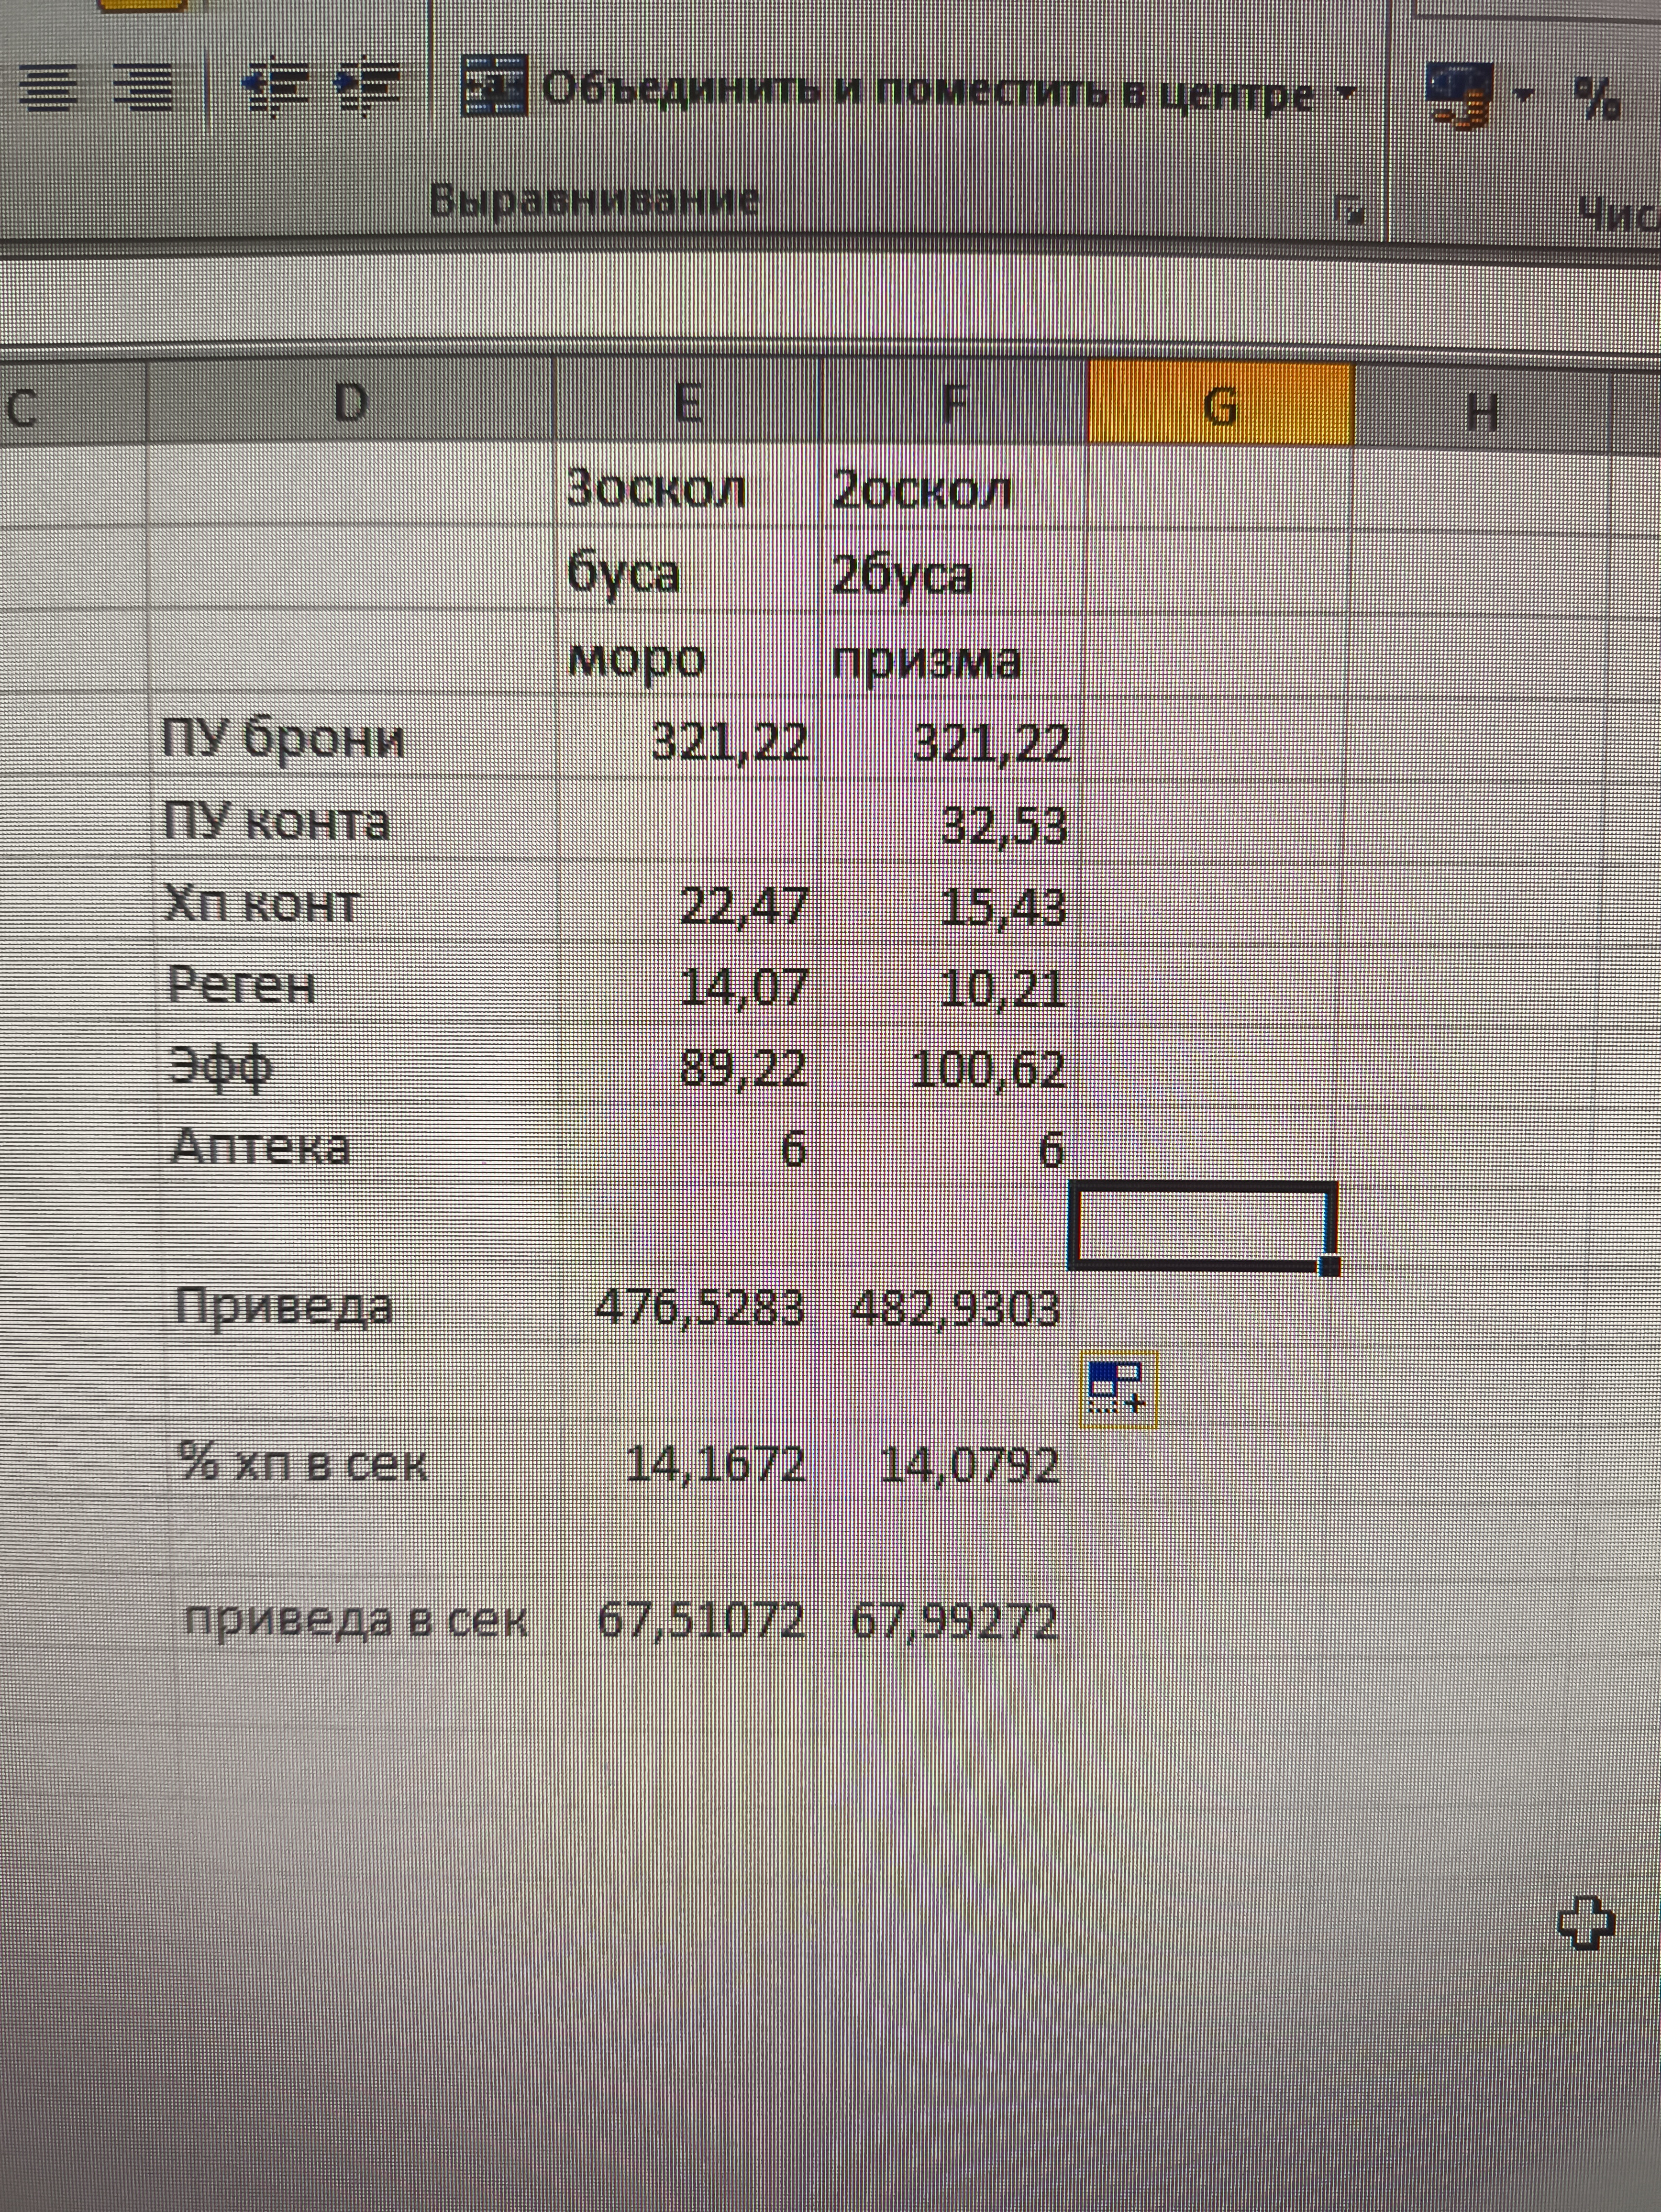Click the center align text icon
The width and height of the screenshot is (1661, 2212).
47,88
